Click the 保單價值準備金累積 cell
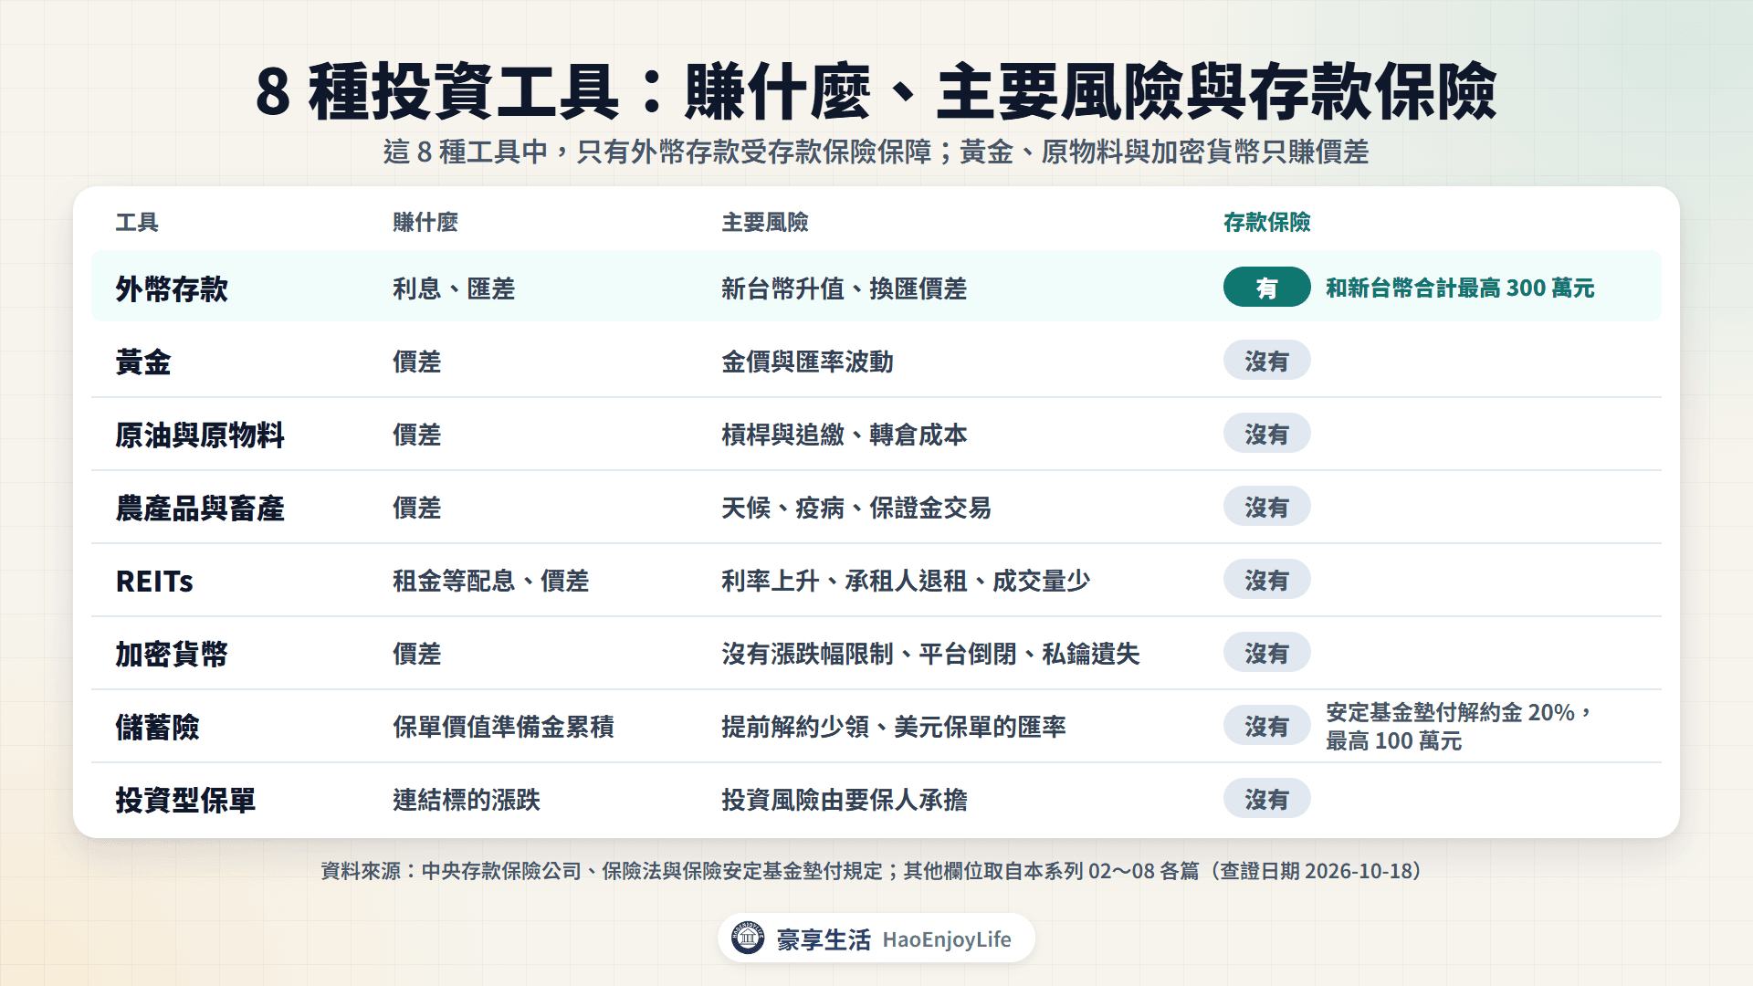1753x986 pixels. 503,727
